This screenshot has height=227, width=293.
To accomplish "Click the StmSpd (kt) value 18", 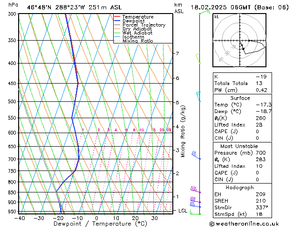I will click(259, 214).
